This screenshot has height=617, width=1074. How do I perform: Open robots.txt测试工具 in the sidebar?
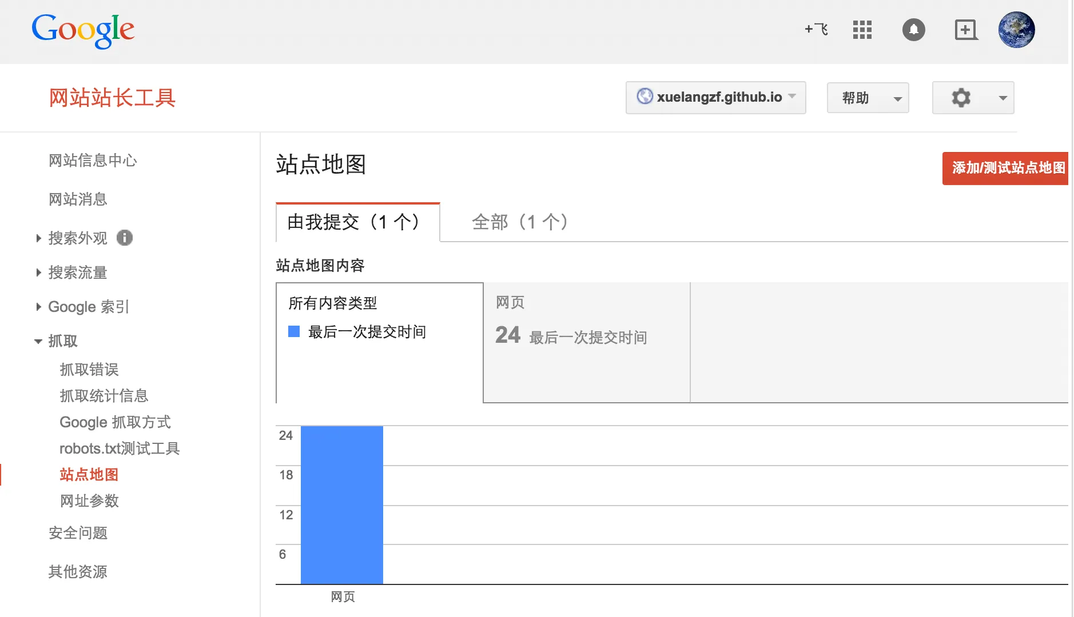[x=120, y=448]
